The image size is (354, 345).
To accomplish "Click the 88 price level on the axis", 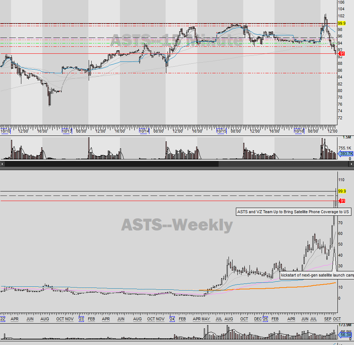I will coord(340,63).
